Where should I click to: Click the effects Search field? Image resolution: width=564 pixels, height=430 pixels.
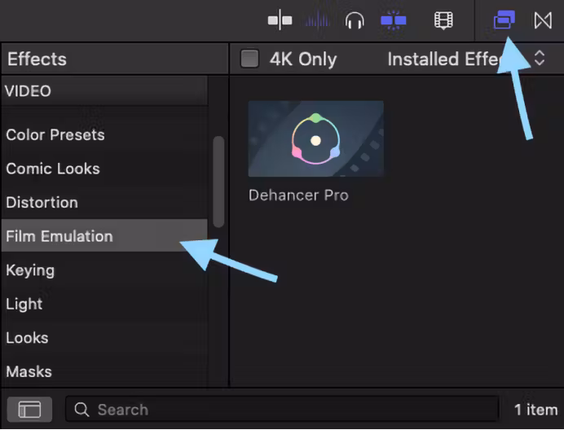click(282, 409)
